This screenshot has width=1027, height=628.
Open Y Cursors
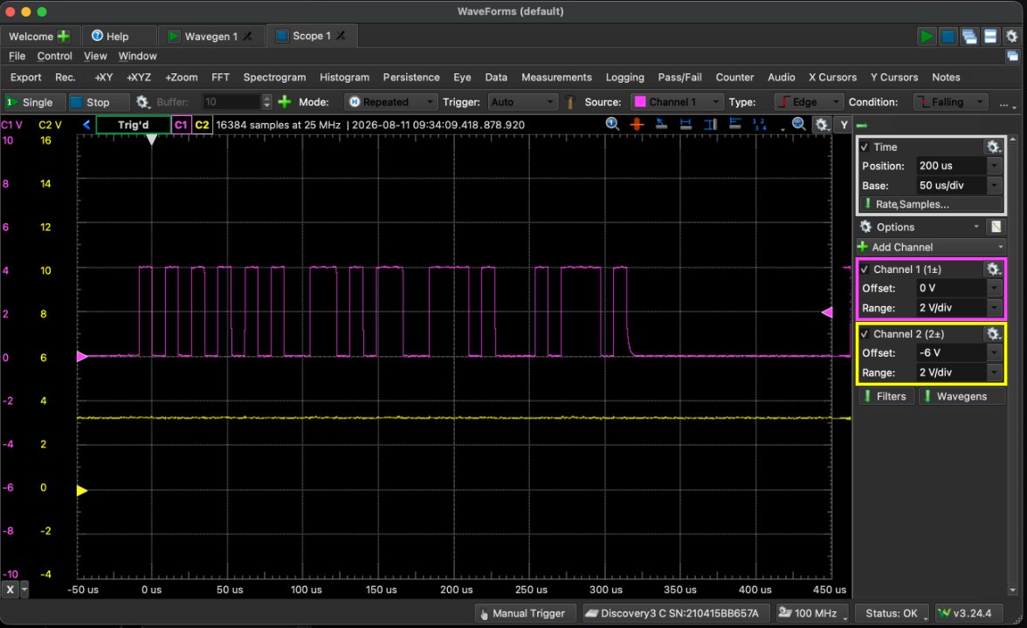tap(894, 77)
